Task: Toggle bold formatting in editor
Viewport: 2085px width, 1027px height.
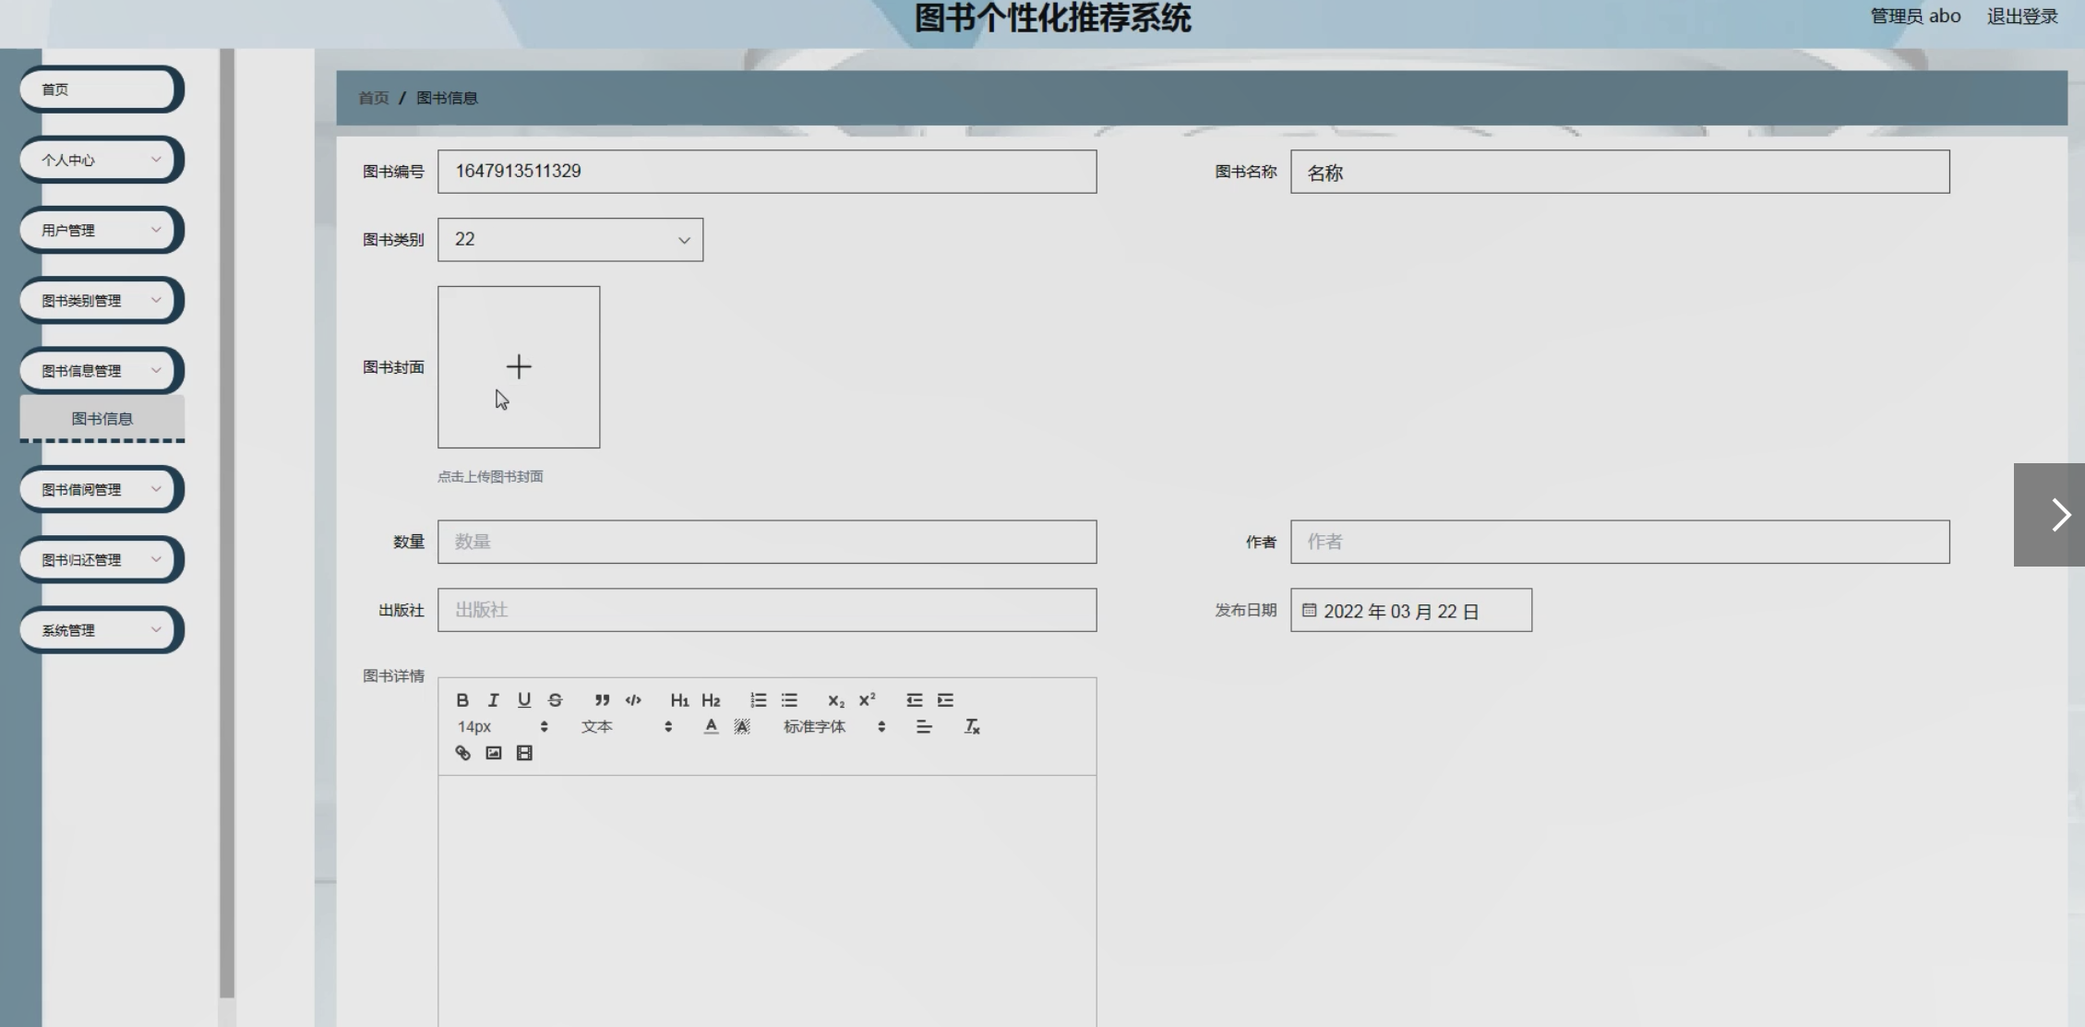Action: click(x=462, y=700)
